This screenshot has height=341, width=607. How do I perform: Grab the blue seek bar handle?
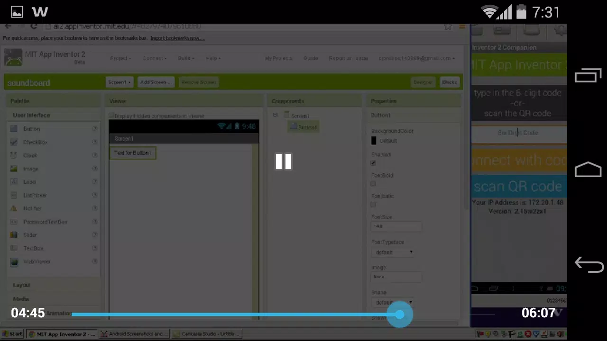[400, 314]
